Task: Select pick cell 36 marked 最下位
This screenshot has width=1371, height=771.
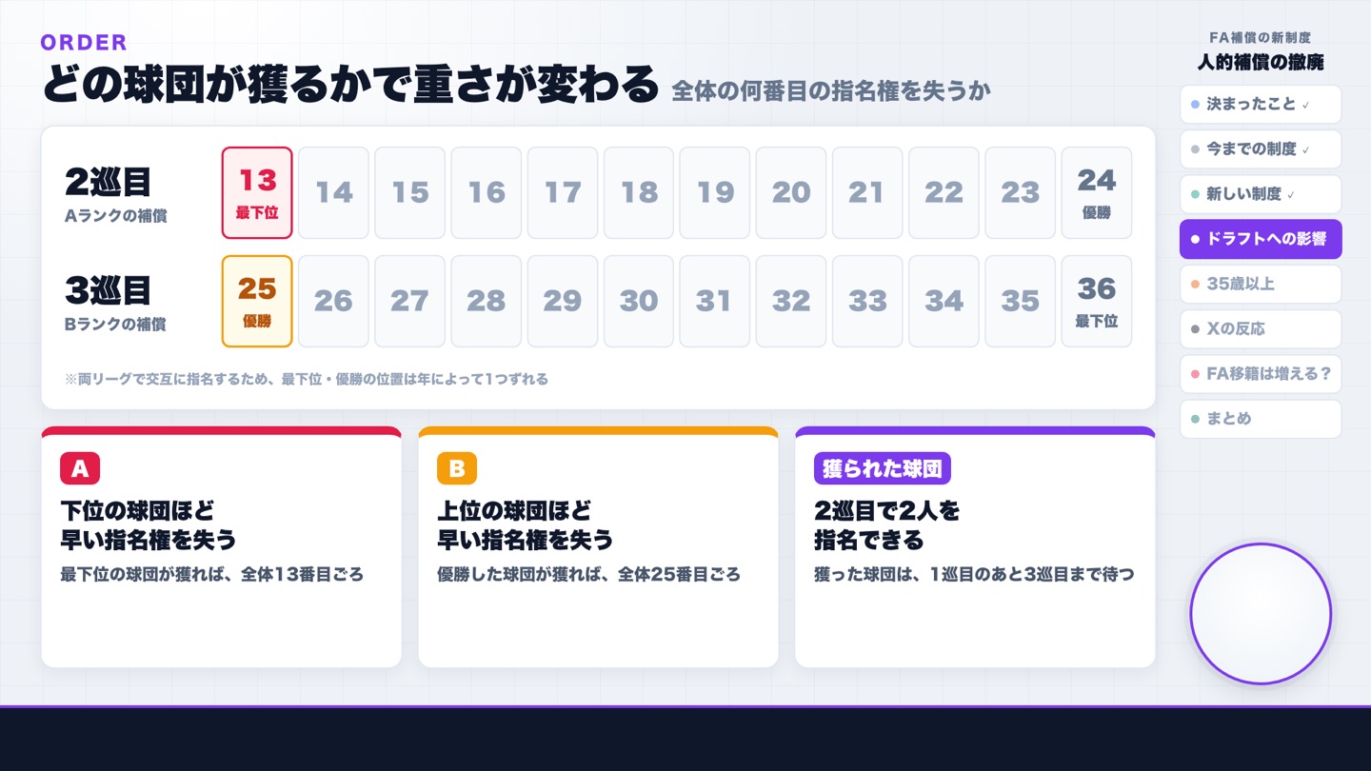Action: tap(1097, 301)
